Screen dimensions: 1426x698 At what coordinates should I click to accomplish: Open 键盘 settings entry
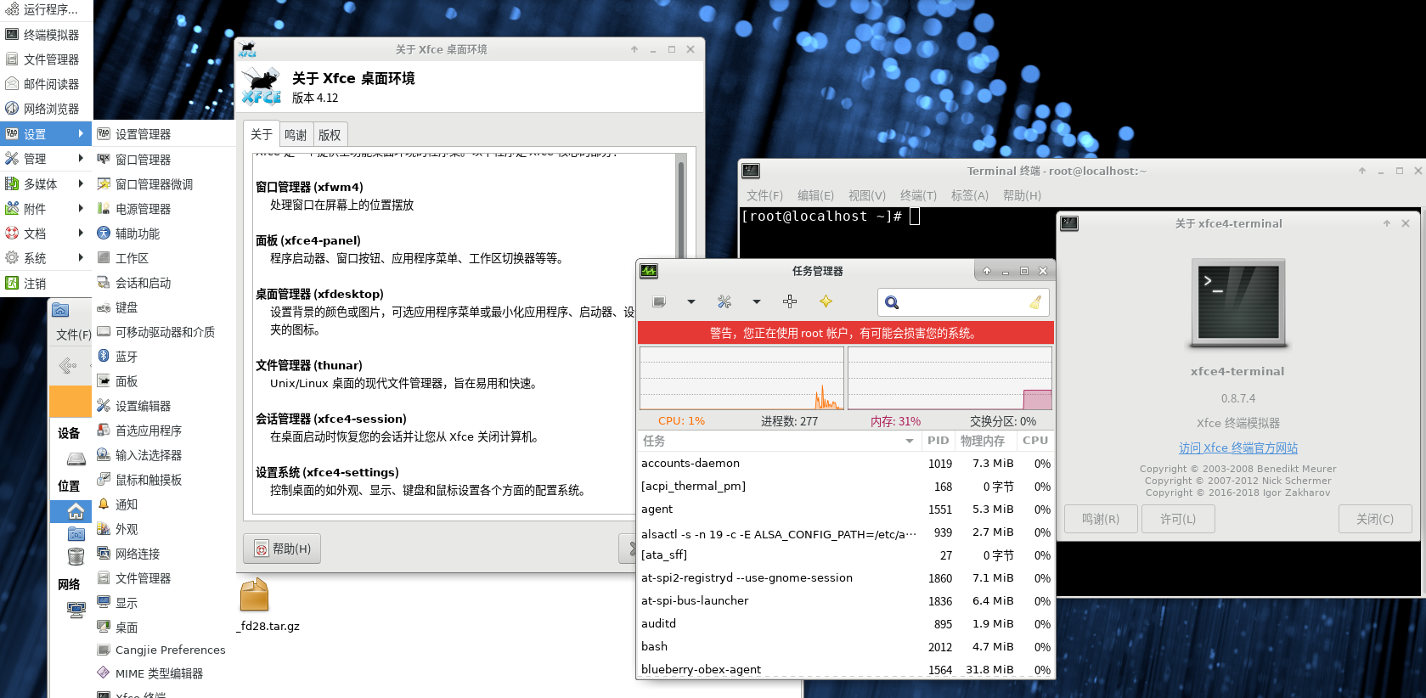point(163,307)
